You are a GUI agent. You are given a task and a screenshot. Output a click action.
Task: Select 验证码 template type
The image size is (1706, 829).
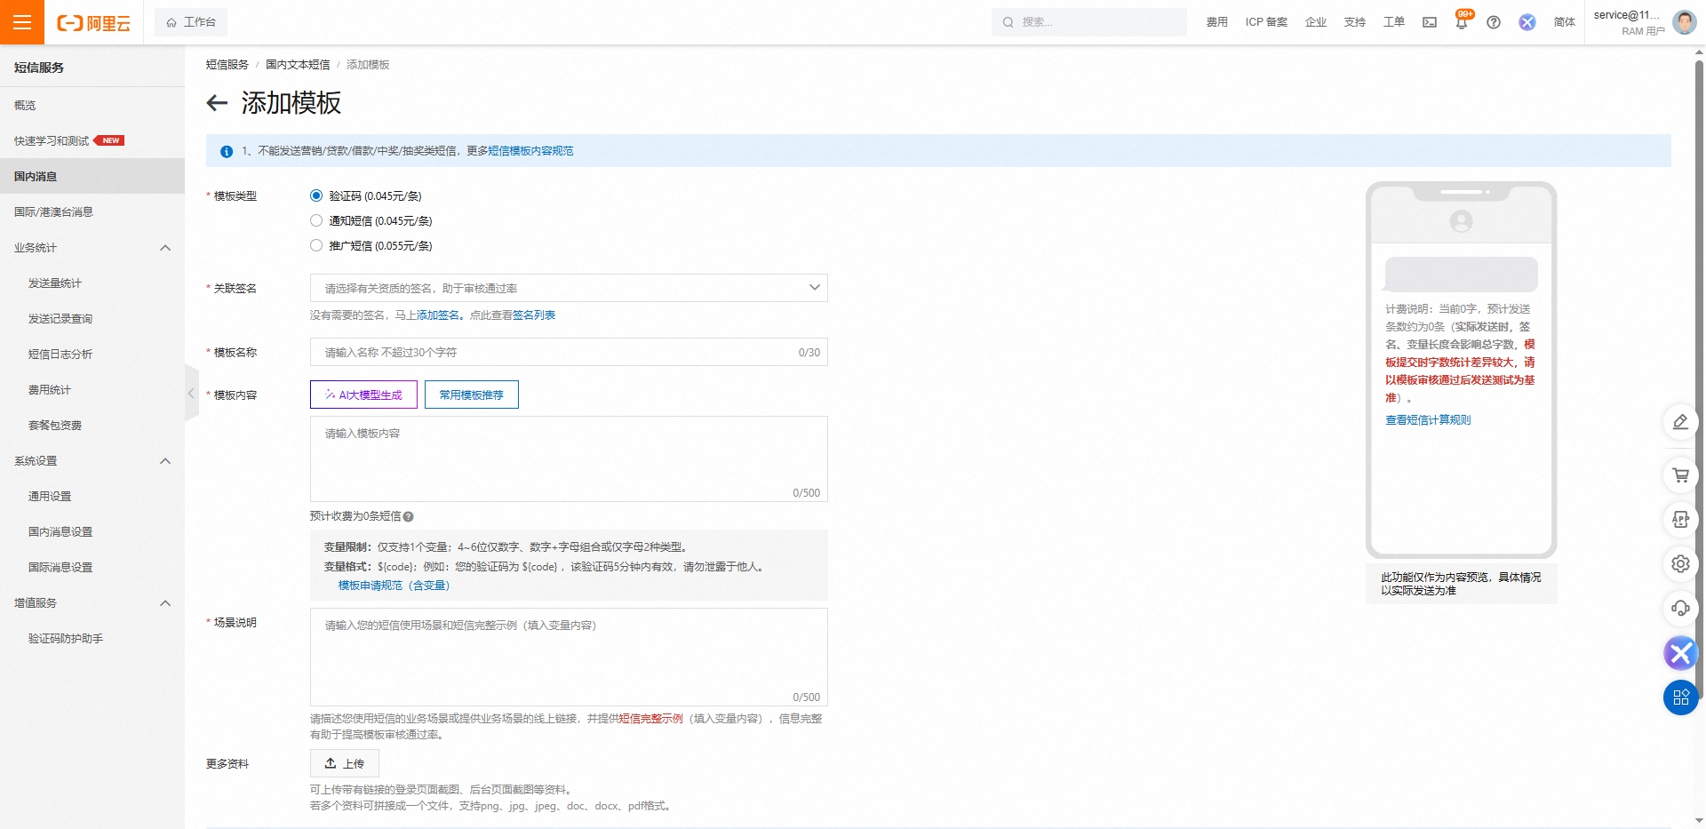(315, 195)
